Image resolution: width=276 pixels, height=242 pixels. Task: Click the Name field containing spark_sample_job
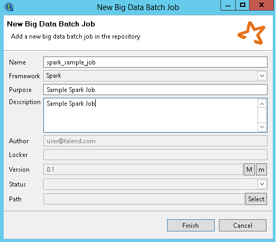[x=155, y=62]
